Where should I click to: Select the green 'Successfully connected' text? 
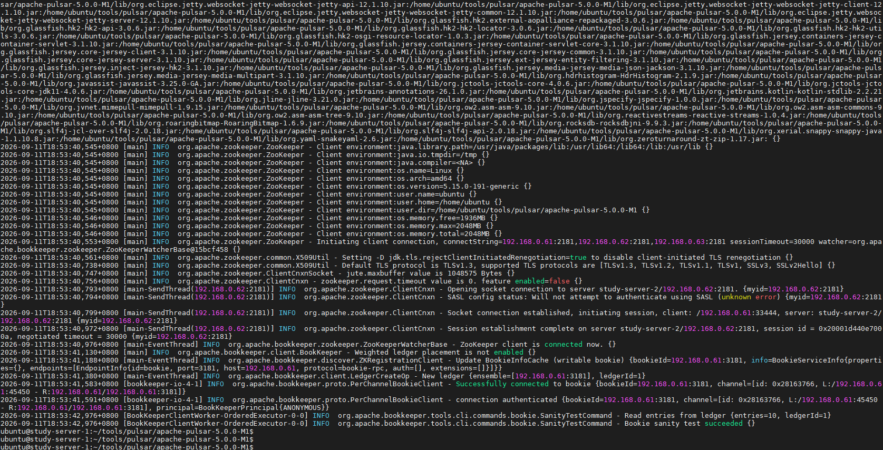tap(502, 384)
